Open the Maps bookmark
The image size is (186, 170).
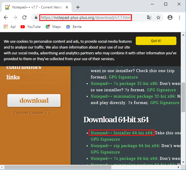coord(53,27)
